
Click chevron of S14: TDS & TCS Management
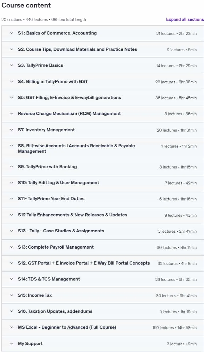(x=12, y=279)
